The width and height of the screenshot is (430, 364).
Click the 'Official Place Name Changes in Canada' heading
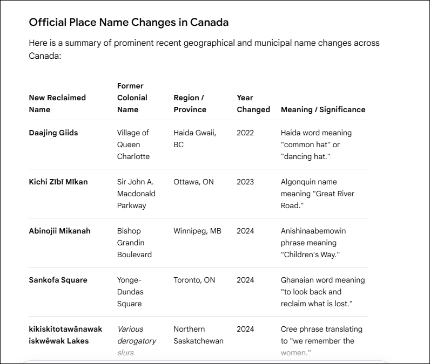[x=129, y=23]
